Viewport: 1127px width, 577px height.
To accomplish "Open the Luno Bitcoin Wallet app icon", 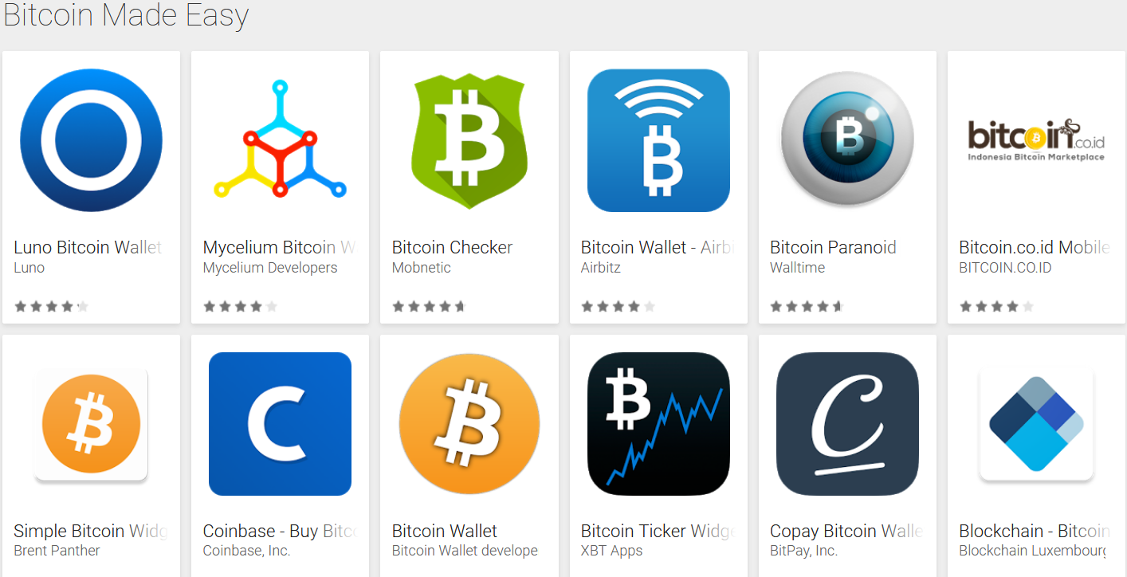I will pyautogui.click(x=91, y=140).
